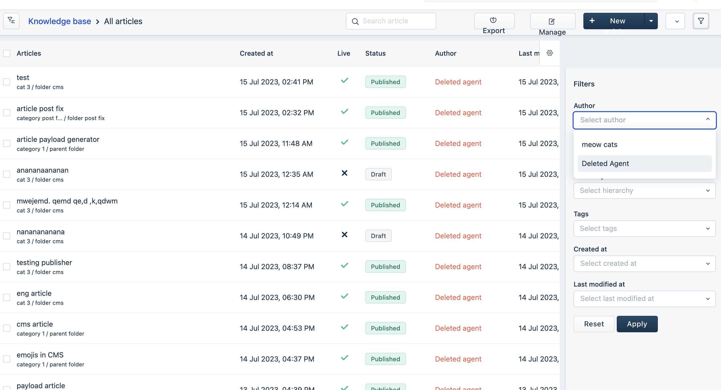The image size is (721, 390).
Task: Select all articles header checkbox
Action: tap(7, 53)
